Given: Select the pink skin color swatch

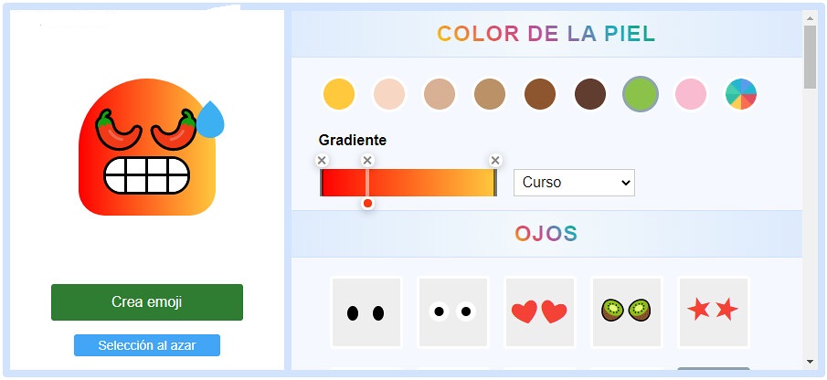Looking at the screenshot, I should click(x=691, y=93).
